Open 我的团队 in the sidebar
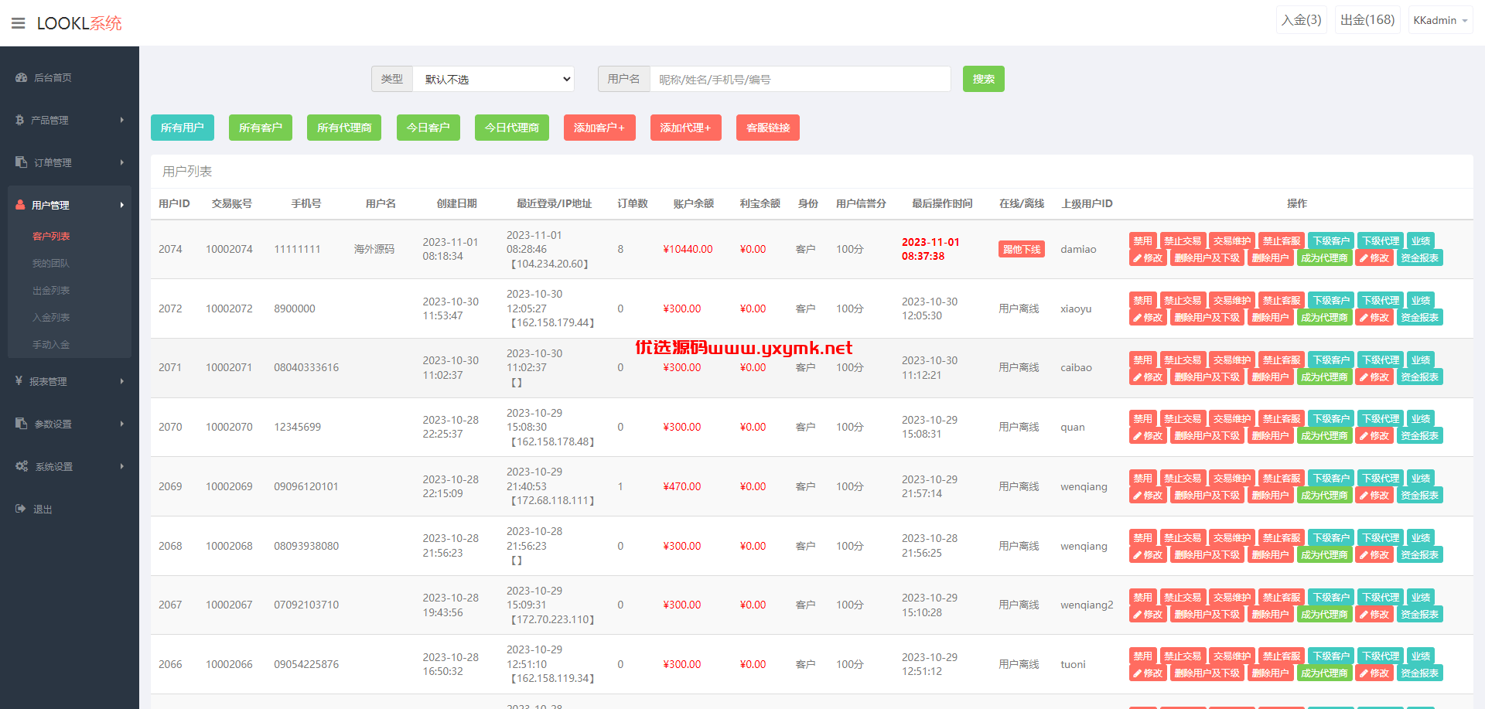 pos(51,264)
